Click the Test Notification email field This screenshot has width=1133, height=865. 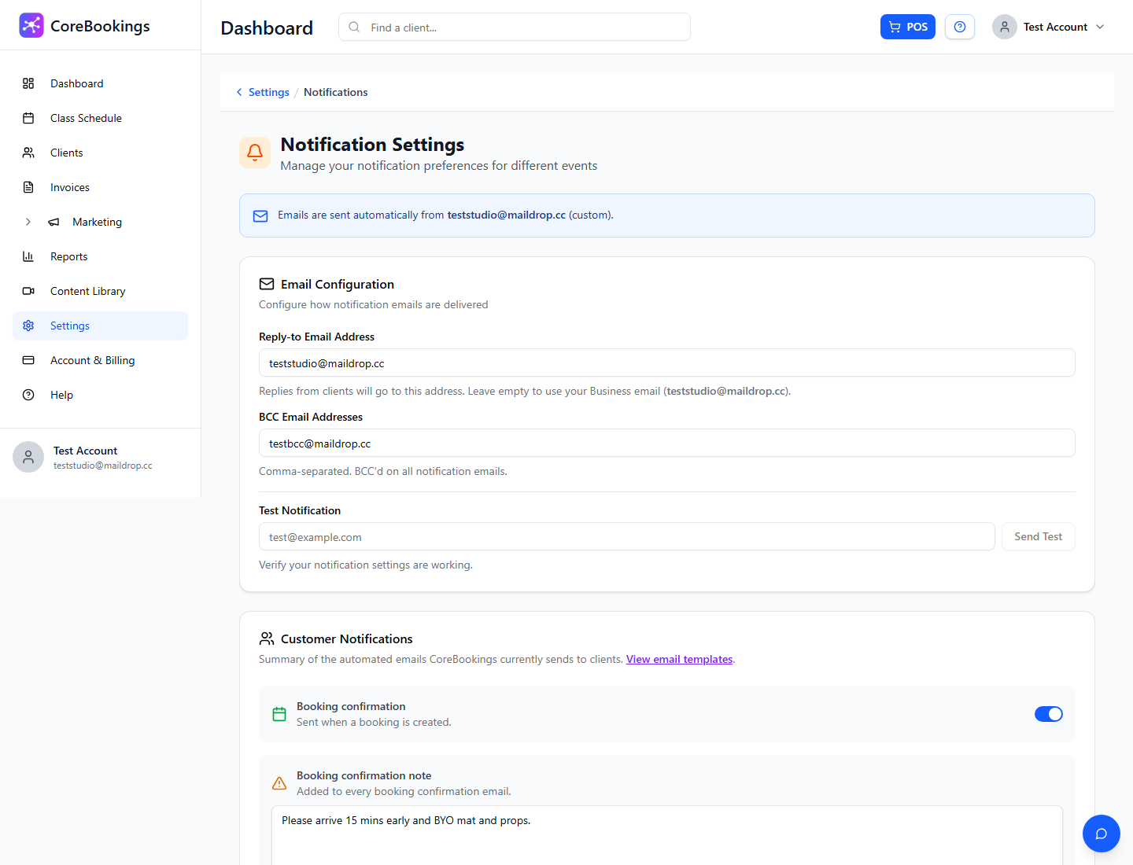pyautogui.click(x=627, y=537)
